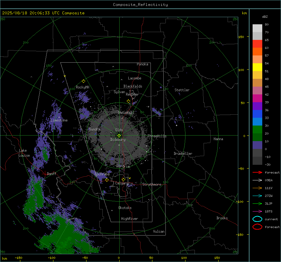
Task: Select the blue 30 dBZ color swatch
Action: tap(257, 121)
